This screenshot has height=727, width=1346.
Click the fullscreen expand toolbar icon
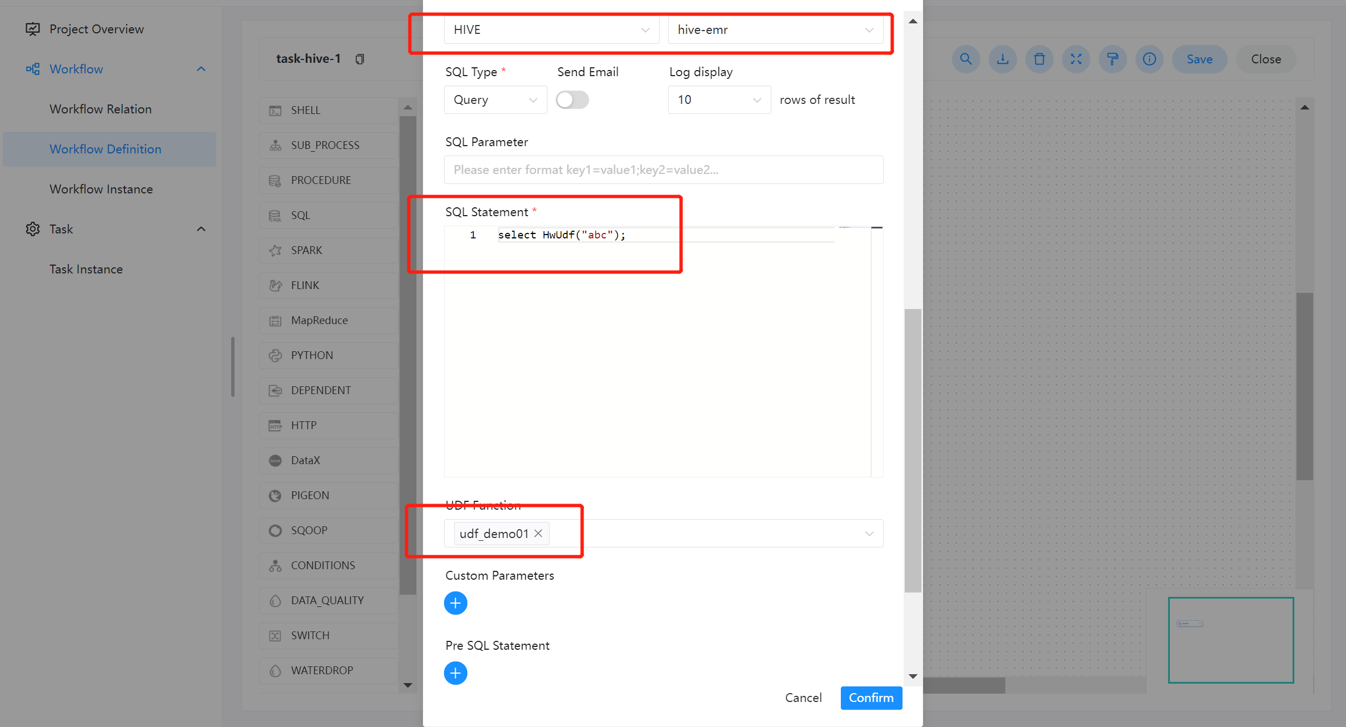pyautogui.click(x=1076, y=59)
